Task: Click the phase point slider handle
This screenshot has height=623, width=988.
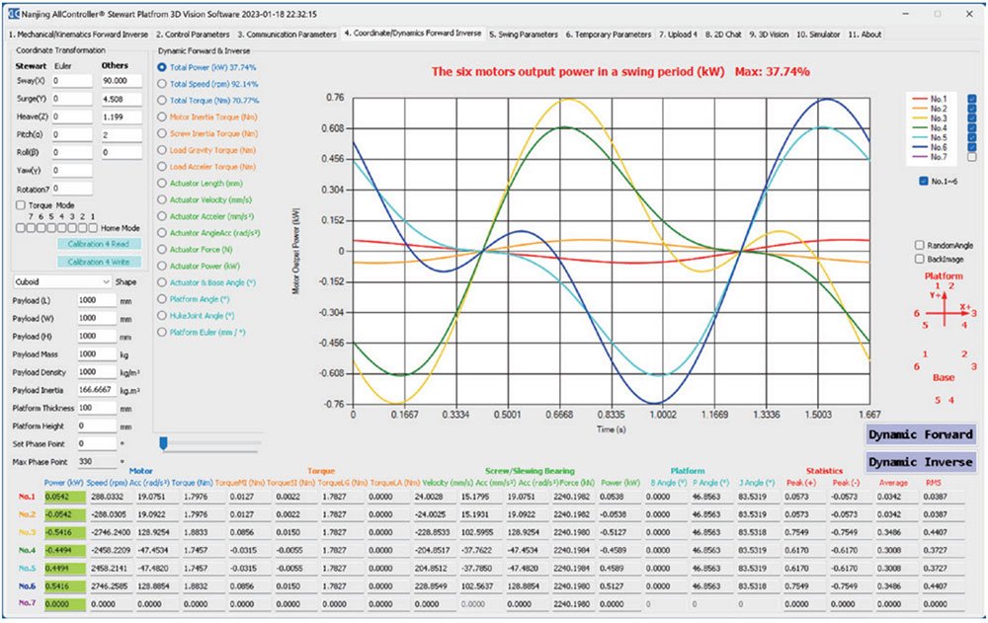Action: coord(164,443)
